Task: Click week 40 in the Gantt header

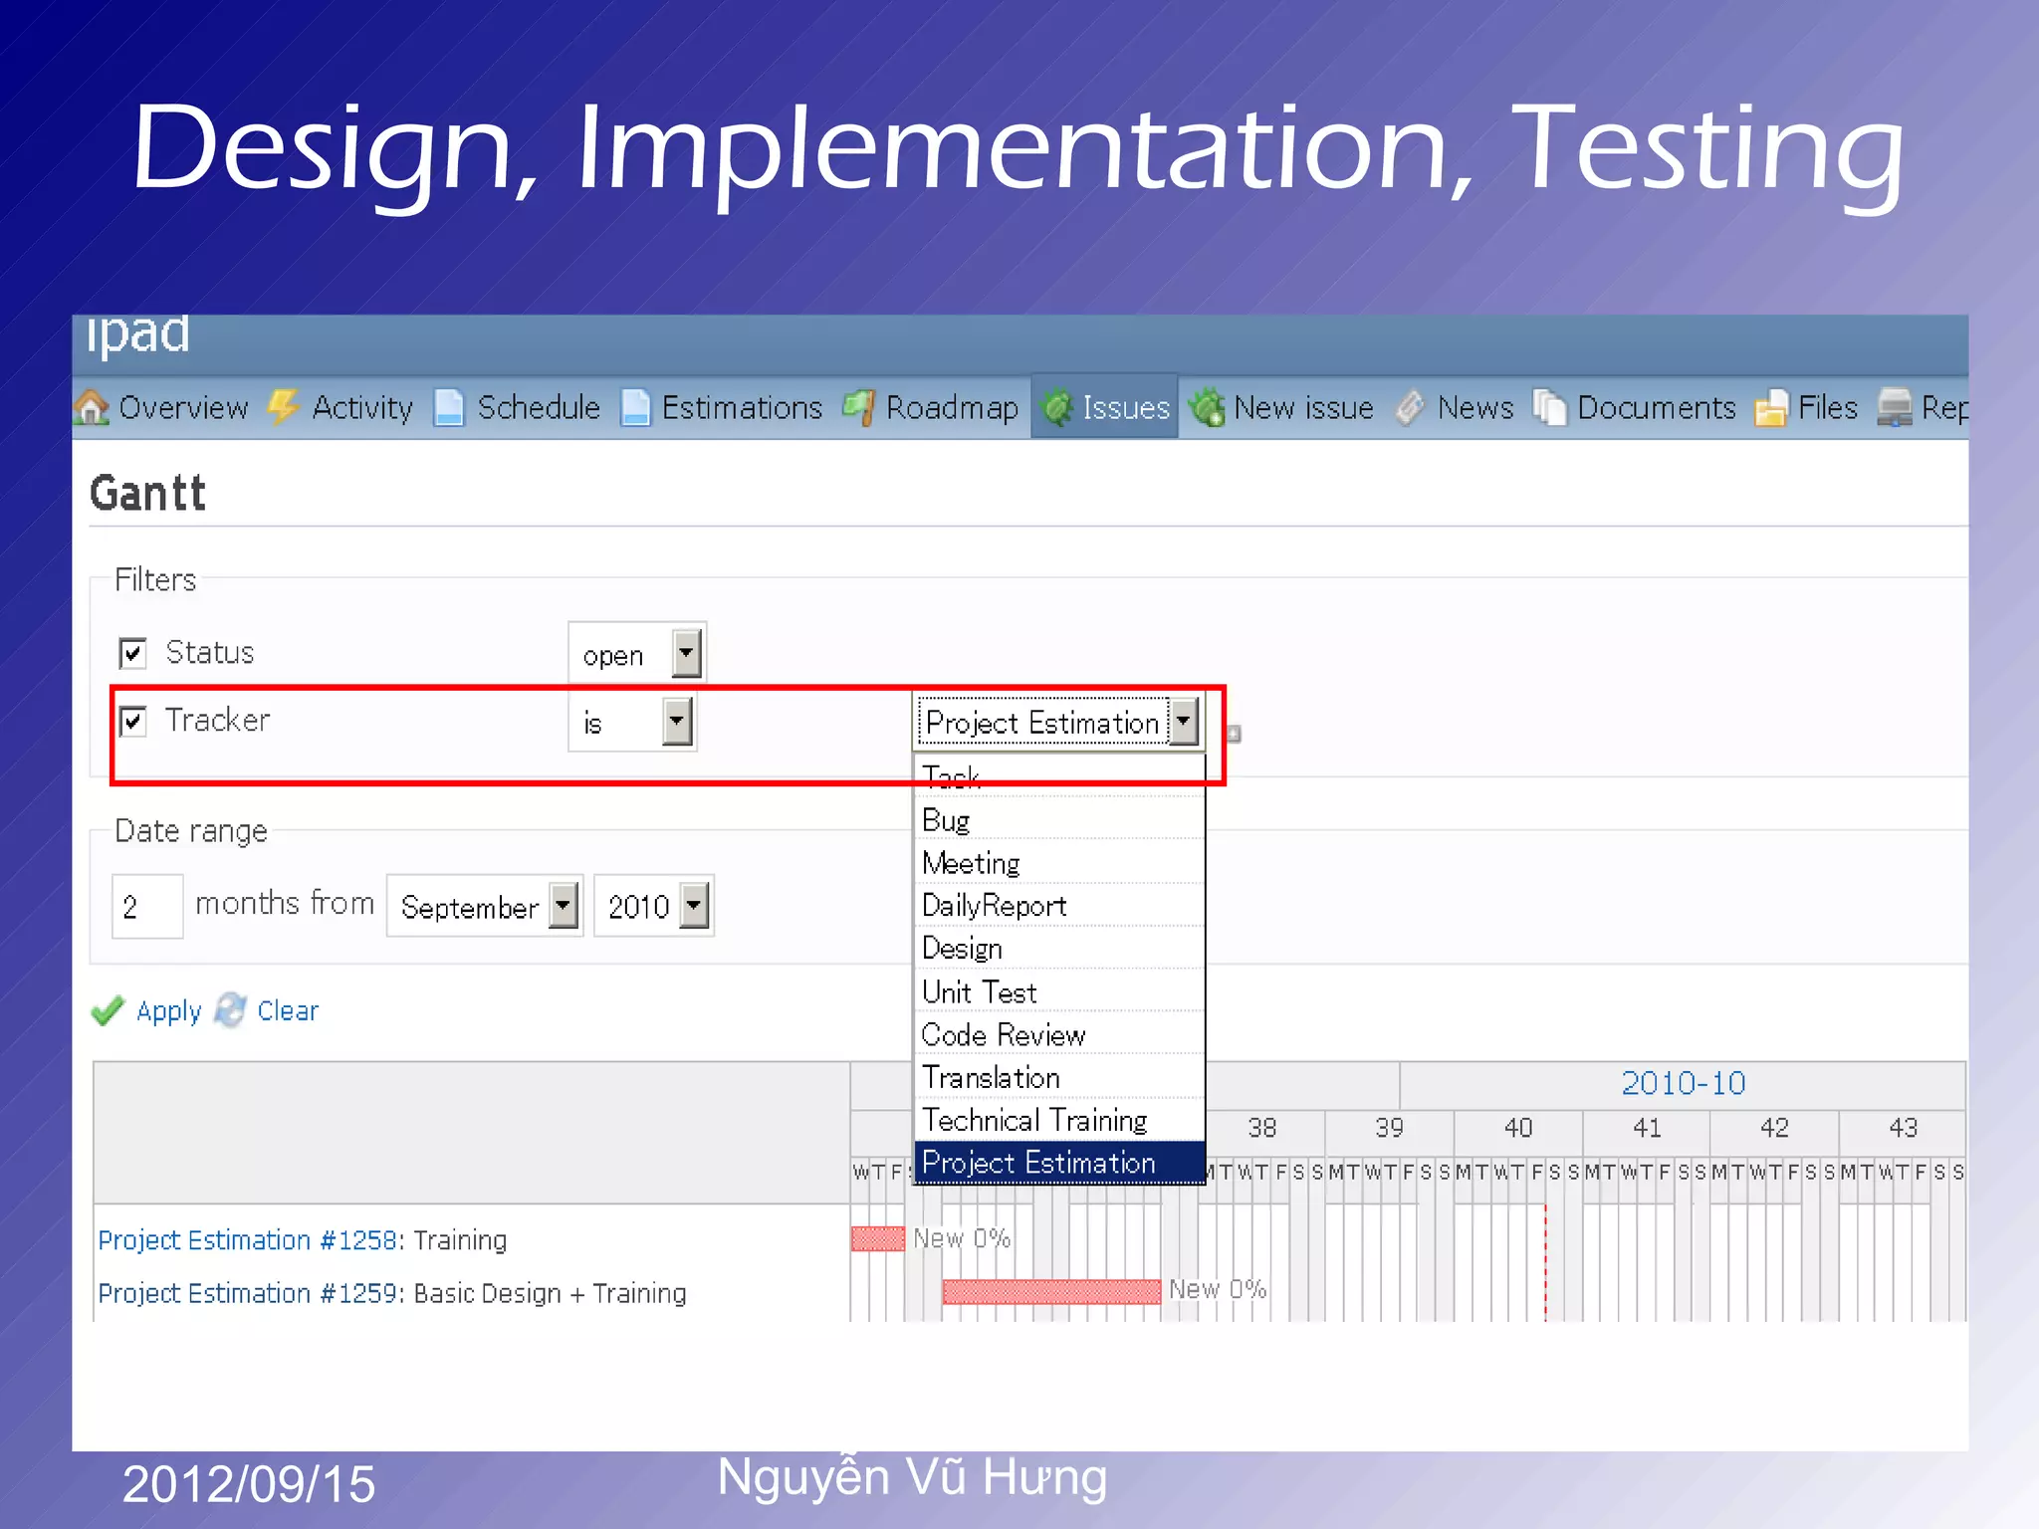Action: [1518, 1128]
